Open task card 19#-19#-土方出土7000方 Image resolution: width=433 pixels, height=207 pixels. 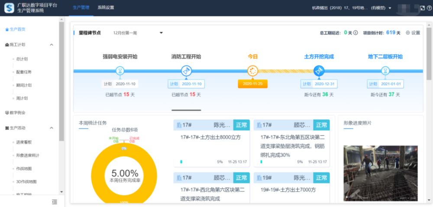tap(291, 188)
